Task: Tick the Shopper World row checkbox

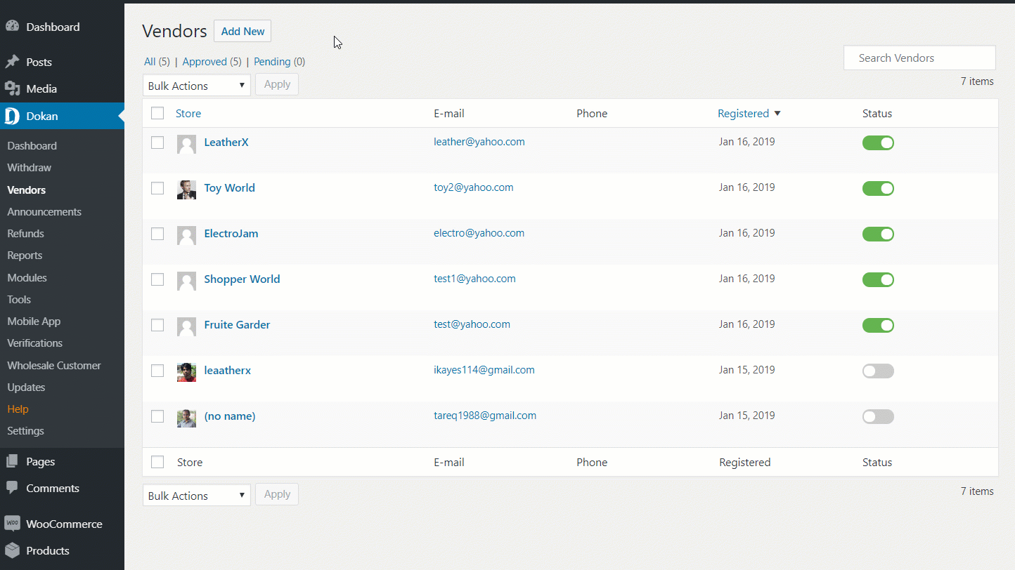Action: pos(157,279)
